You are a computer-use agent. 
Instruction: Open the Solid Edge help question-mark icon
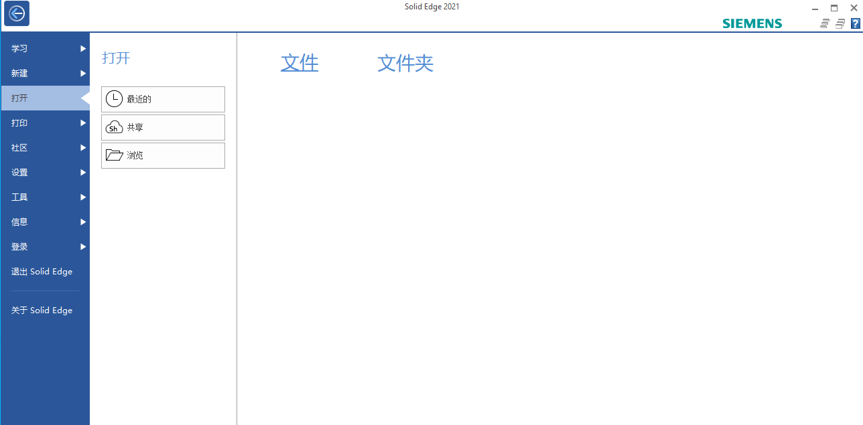[855, 23]
